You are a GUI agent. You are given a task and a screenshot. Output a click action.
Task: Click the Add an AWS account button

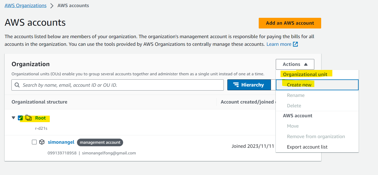tap(290, 23)
